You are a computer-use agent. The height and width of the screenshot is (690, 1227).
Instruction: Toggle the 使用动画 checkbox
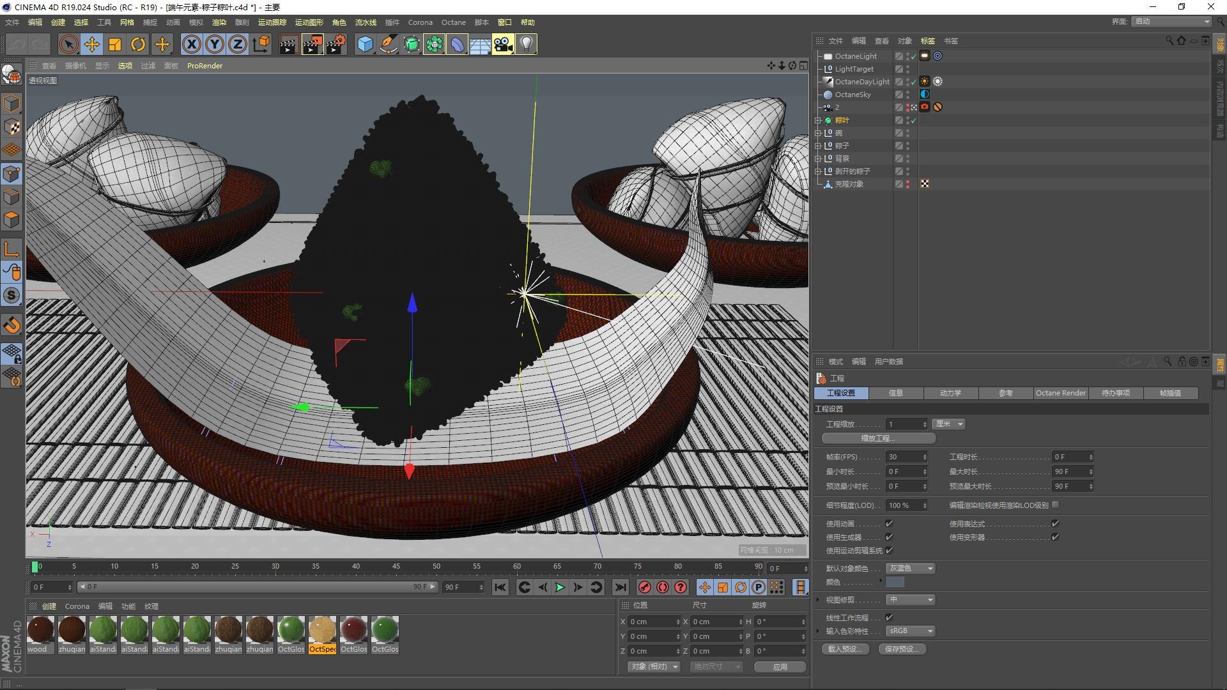pyautogui.click(x=889, y=523)
